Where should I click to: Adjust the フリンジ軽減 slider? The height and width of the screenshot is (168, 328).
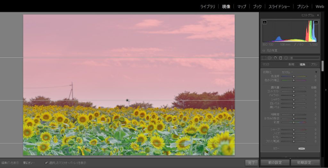coord(294,141)
